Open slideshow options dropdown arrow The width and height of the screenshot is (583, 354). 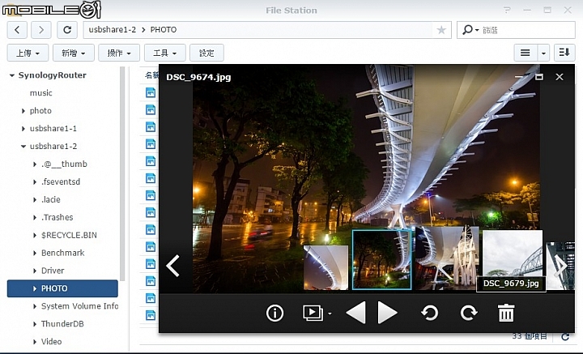pos(330,313)
